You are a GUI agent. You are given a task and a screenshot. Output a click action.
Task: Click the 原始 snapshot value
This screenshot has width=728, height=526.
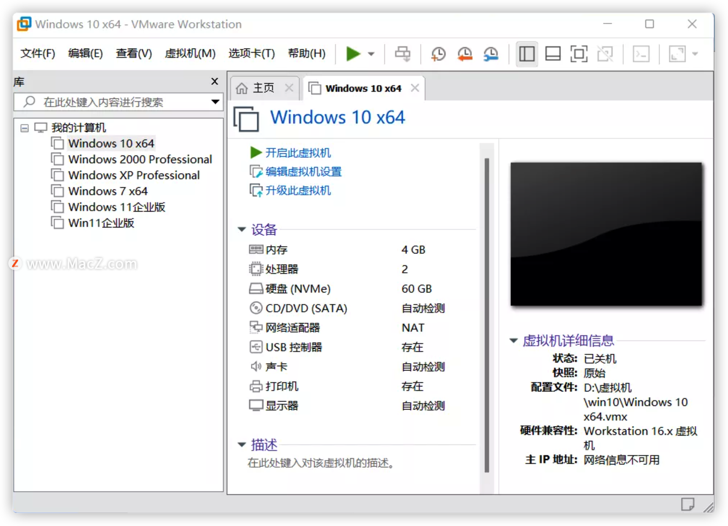pos(595,373)
